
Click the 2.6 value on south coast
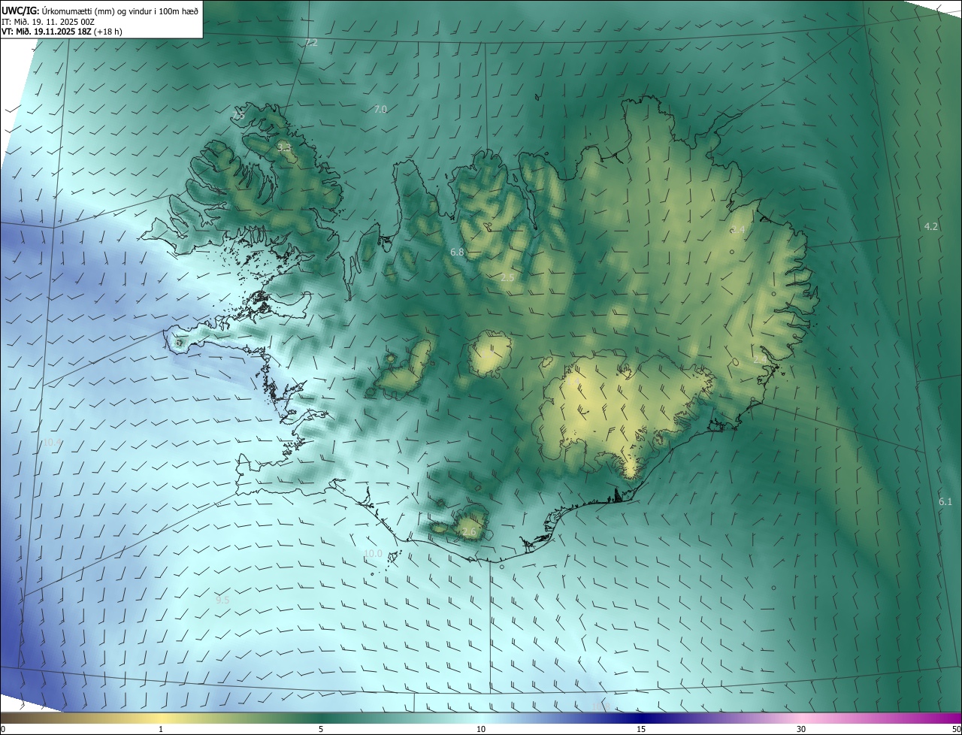click(470, 533)
